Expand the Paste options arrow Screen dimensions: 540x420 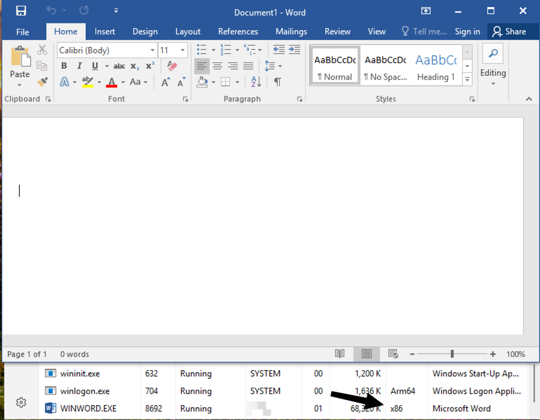pos(20,84)
